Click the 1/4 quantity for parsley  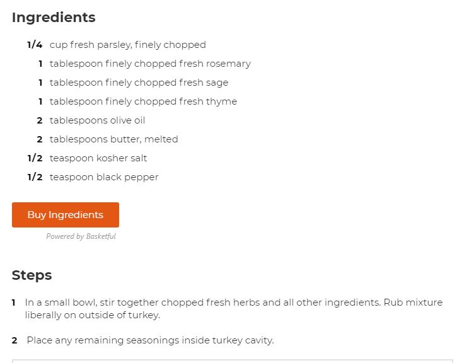[35, 45]
